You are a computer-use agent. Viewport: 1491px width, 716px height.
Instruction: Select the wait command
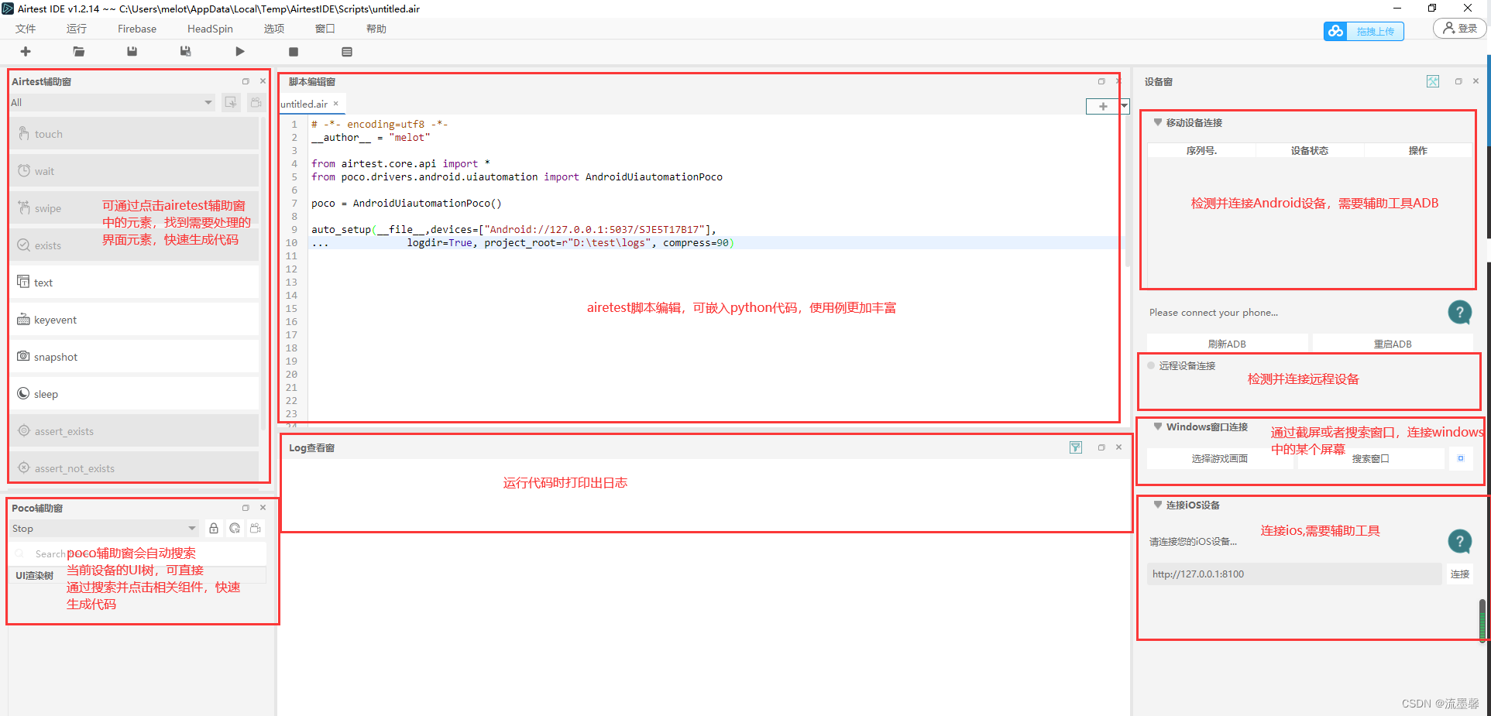[135, 171]
